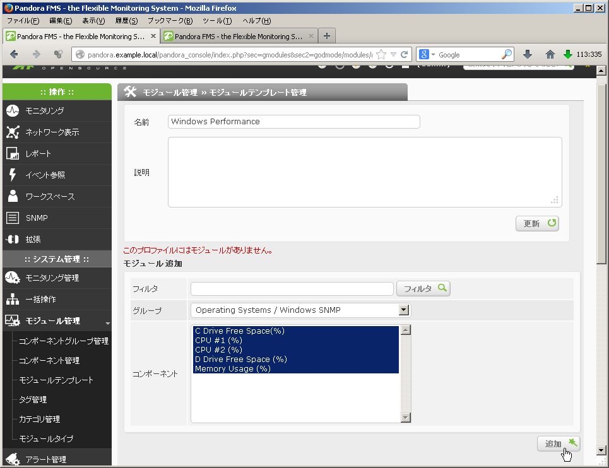Click the モジュール管理 sidebar icon
Image resolution: width=609 pixels, height=468 pixels.
13,320
